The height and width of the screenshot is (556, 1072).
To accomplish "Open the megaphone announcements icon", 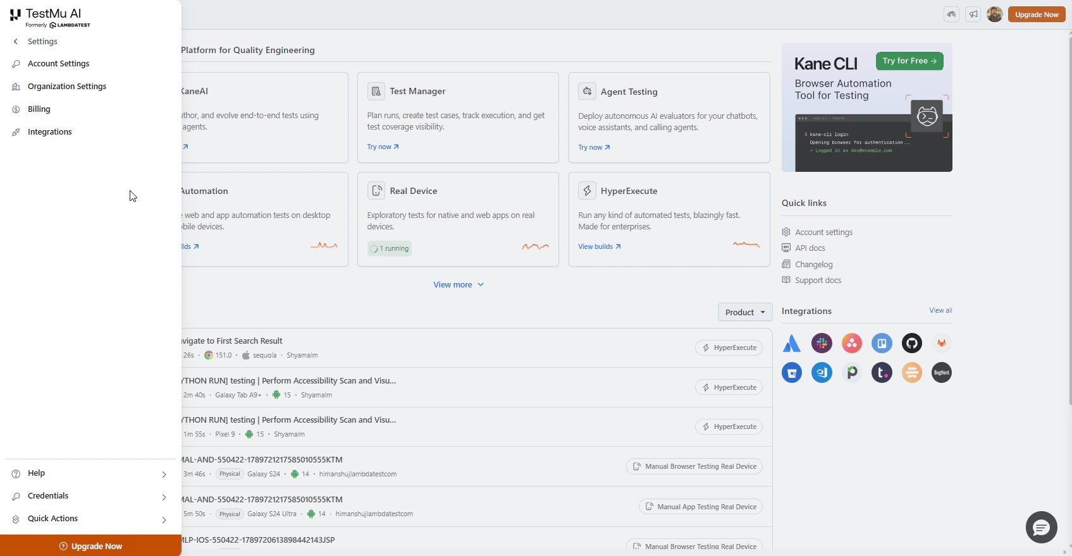I will 973,14.
